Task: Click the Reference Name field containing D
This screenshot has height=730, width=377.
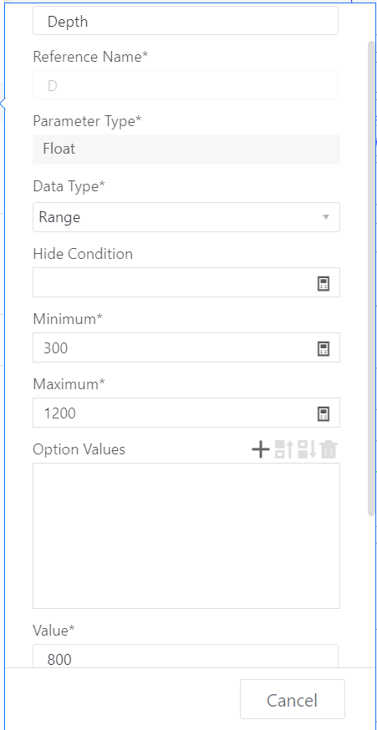Action: pyautogui.click(x=186, y=84)
